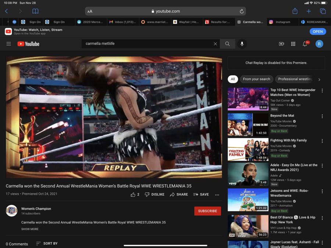Image resolution: width=331 pixels, height=248 pixels.
Task: Expand description with SHOW MORE
Action: 30,229
